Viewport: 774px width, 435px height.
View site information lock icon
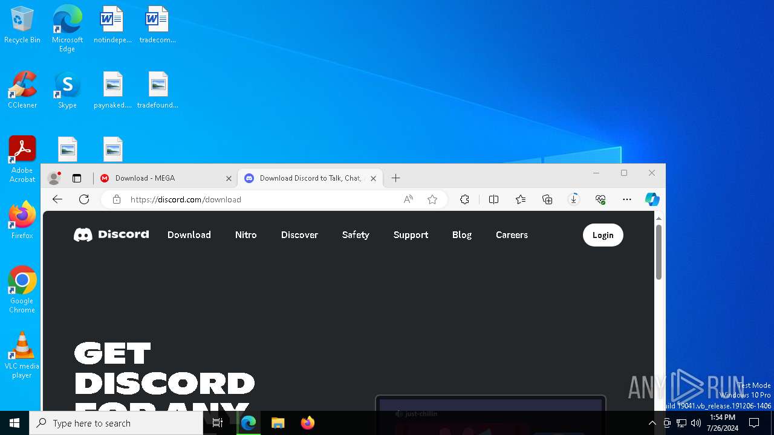(117, 199)
